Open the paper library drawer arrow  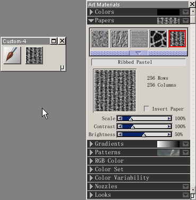tap(139, 53)
